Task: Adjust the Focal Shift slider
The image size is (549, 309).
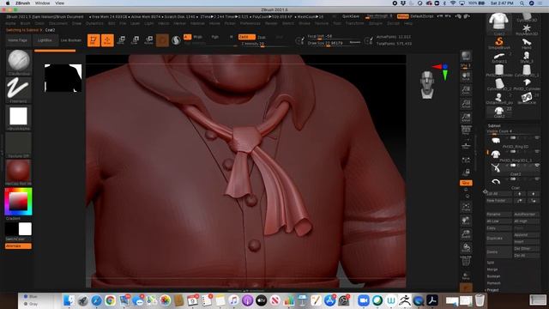Action: tap(334, 36)
